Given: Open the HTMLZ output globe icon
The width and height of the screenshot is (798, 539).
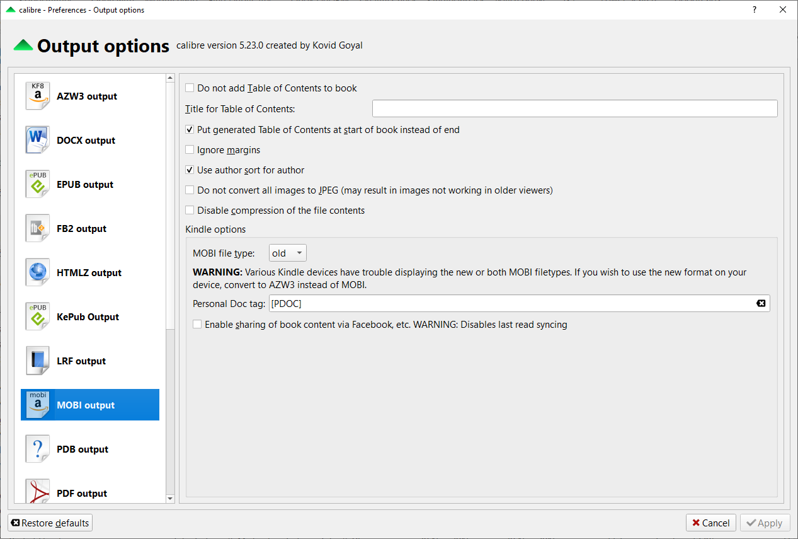Looking at the screenshot, I should click(x=37, y=273).
